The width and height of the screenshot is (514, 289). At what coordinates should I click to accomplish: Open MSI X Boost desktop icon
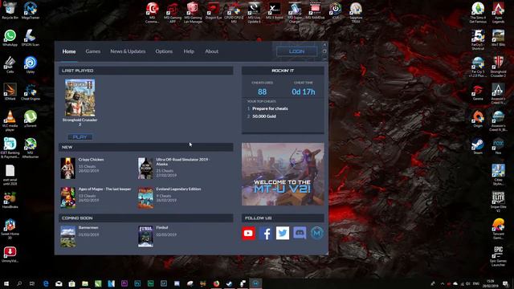pyautogui.click(x=275, y=11)
